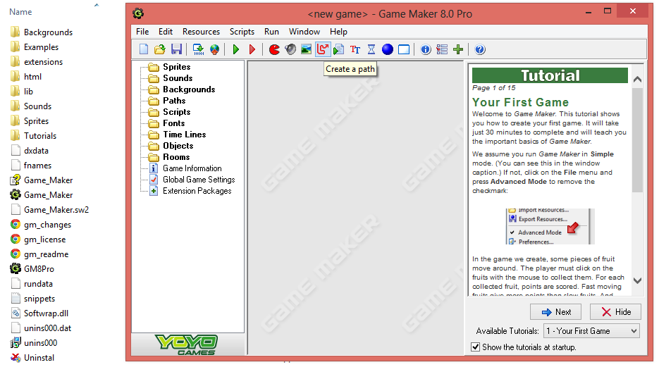The width and height of the screenshot is (659, 367).
Task: Open extension packages via green plus icon
Action: (x=458, y=49)
